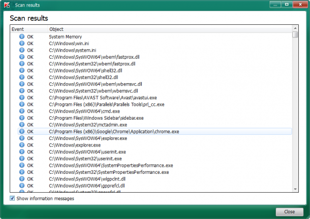Select the C:\Windows\system.ini entry
The height and width of the screenshot is (219, 310).
(73, 50)
